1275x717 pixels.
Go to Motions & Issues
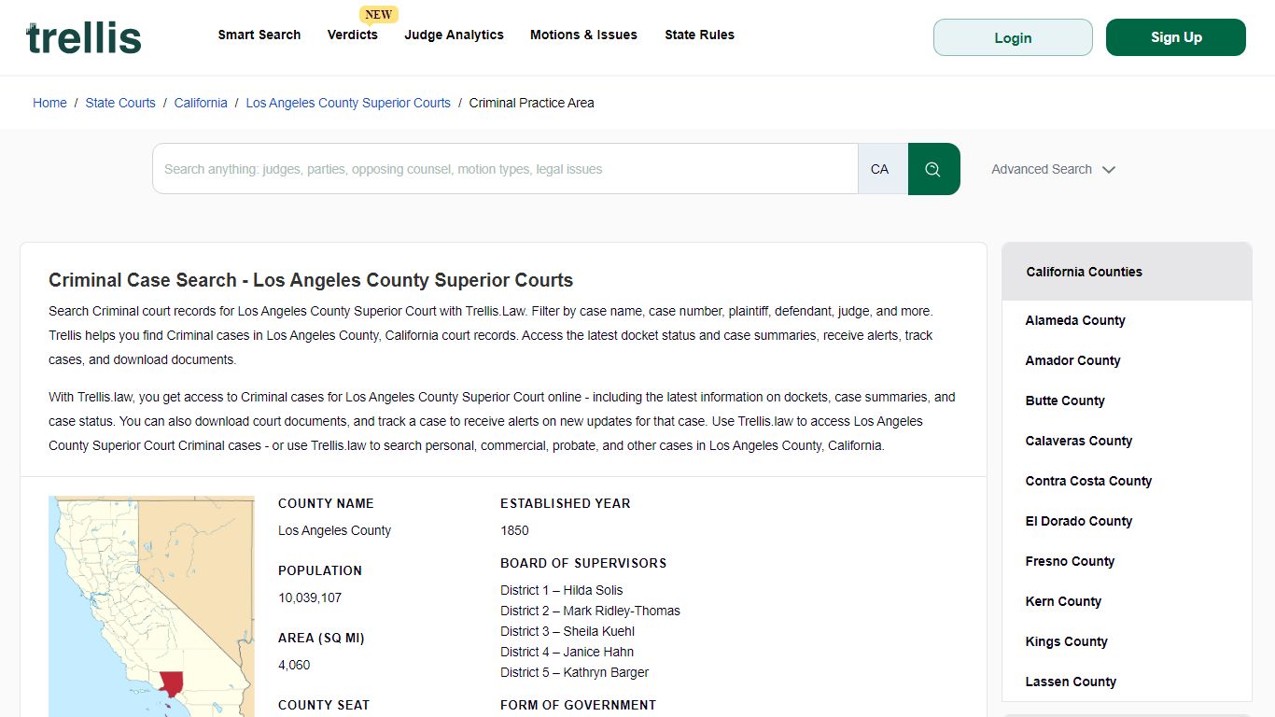(584, 35)
